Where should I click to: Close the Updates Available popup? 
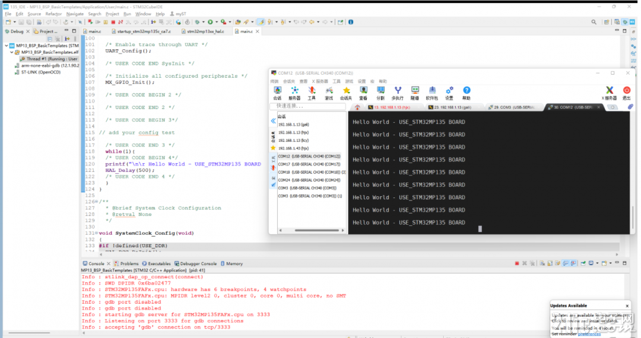(627, 306)
